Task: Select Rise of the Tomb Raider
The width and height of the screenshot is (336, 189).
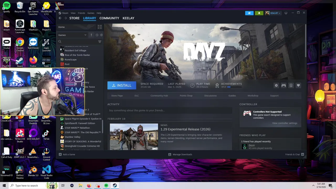Action: click(77, 55)
